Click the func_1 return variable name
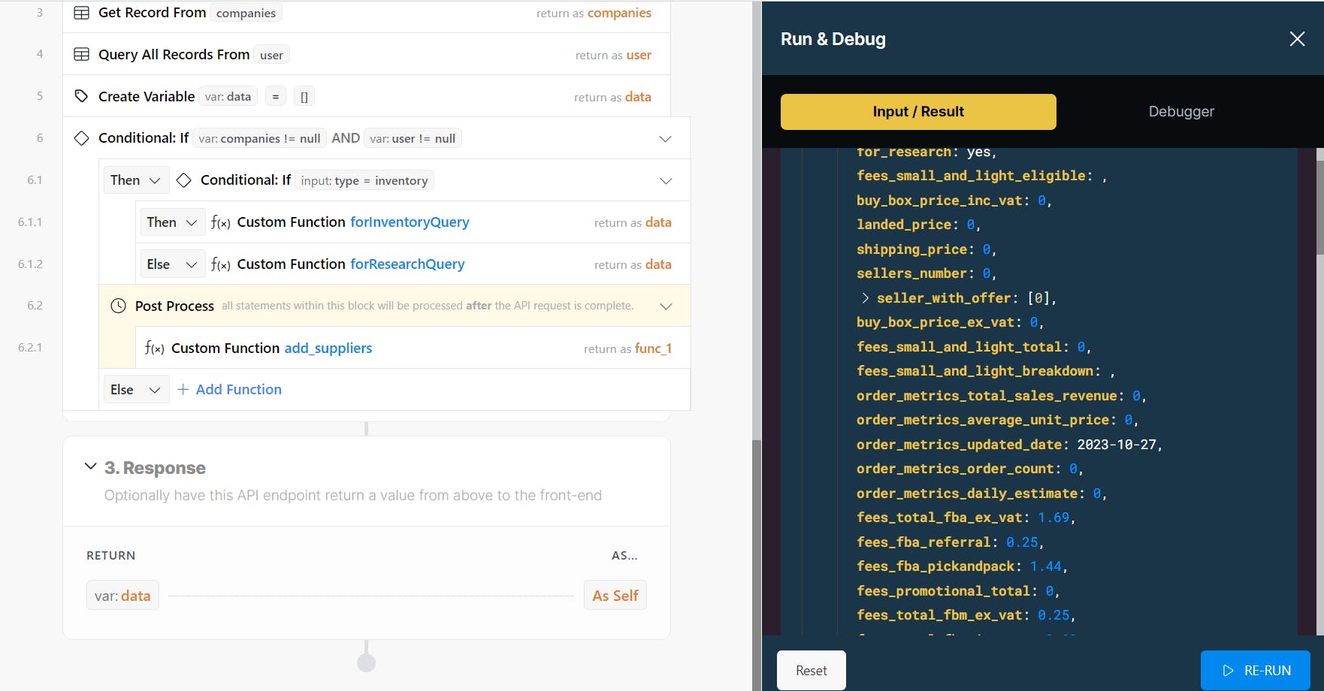Image resolution: width=1324 pixels, height=691 pixels. click(653, 349)
